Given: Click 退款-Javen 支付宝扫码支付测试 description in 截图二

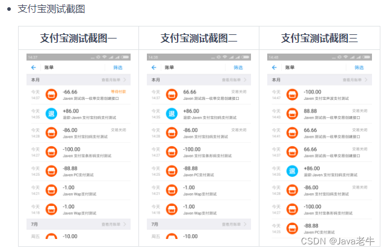Looking at the screenshot, I should pos(210,117).
